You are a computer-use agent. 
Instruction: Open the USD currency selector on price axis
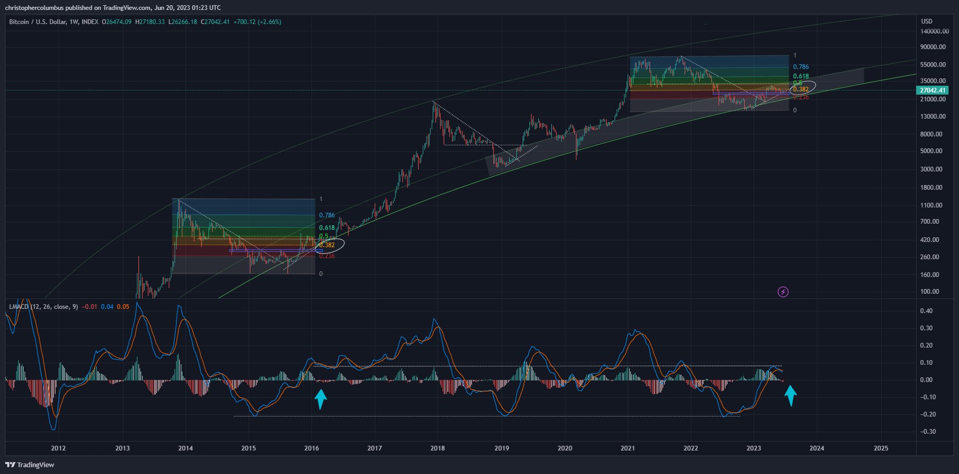(x=927, y=21)
